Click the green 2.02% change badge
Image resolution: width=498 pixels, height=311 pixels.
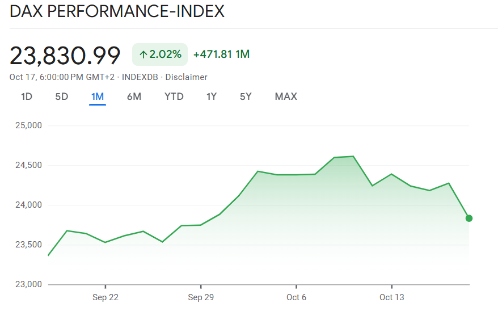(160, 54)
